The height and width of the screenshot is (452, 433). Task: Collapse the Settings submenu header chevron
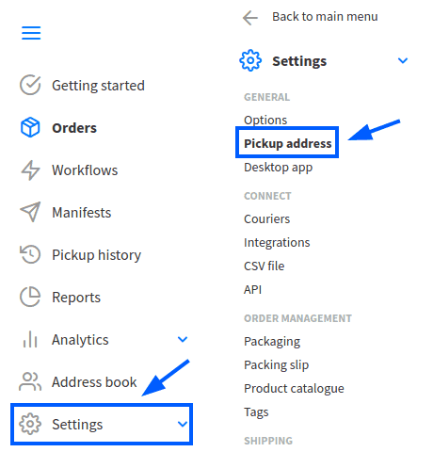pyautogui.click(x=403, y=60)
